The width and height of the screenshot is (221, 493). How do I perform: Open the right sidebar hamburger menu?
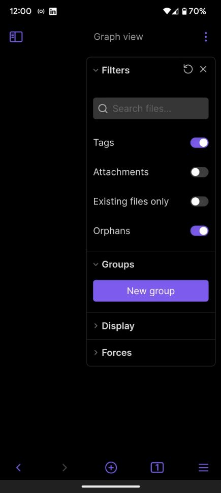(x=203, y=468)
